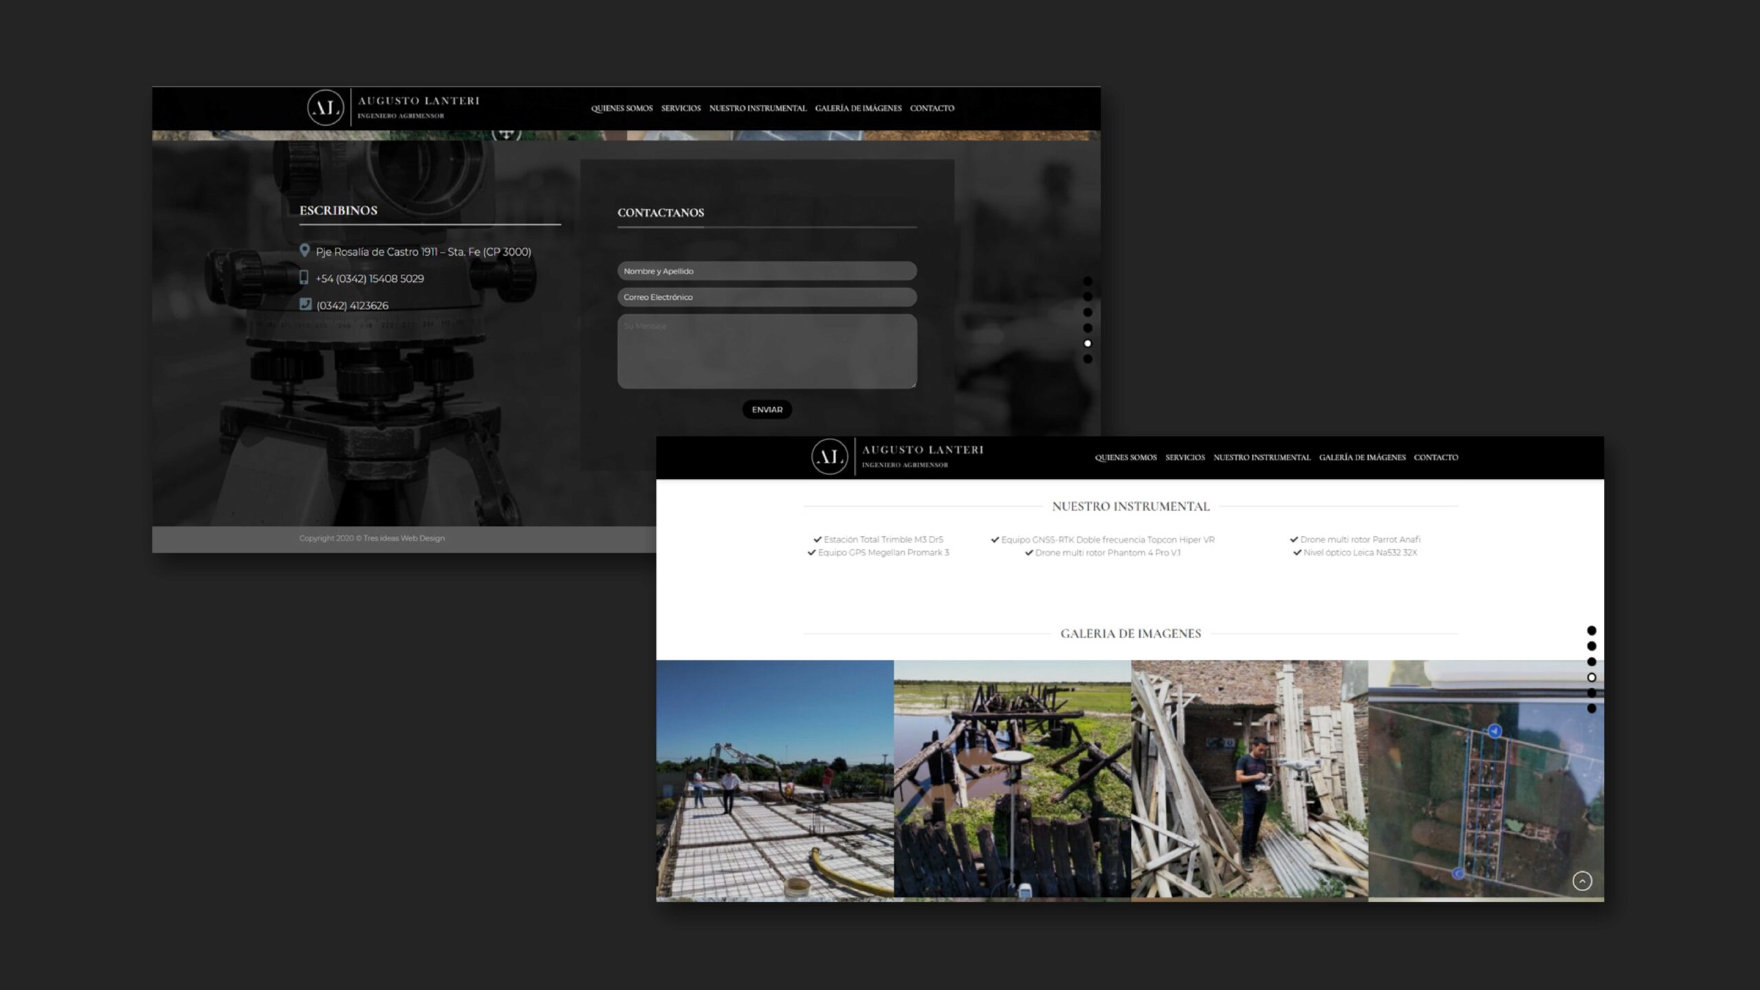Viewport: 1760px width, 990px height.
Task: Submit the form with the Enviar button
Action: tap(767, 410)
